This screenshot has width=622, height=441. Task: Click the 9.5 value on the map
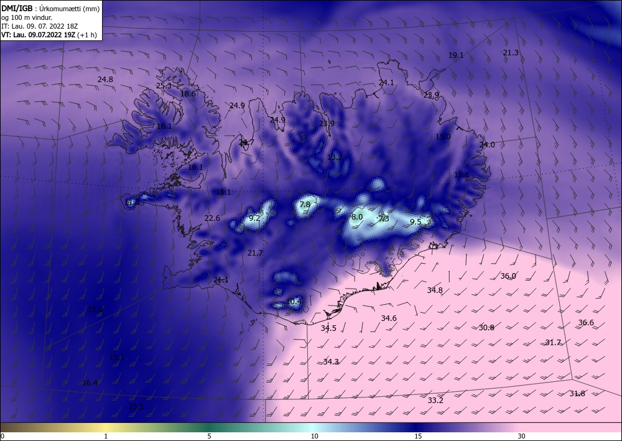point(415,222)
